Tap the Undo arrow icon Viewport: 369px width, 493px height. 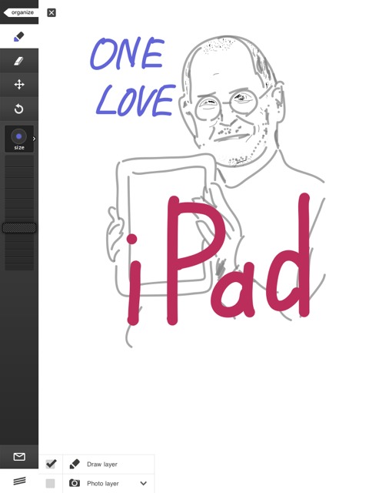point(18,109)
